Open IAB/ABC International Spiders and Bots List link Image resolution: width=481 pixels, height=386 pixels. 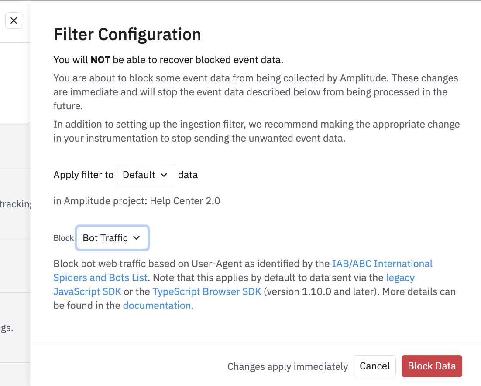[382, 264]
